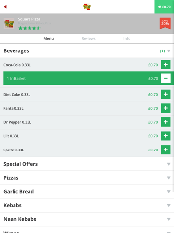
Task: Tap the Save 20% badge
Action: [x=165, y=23]
